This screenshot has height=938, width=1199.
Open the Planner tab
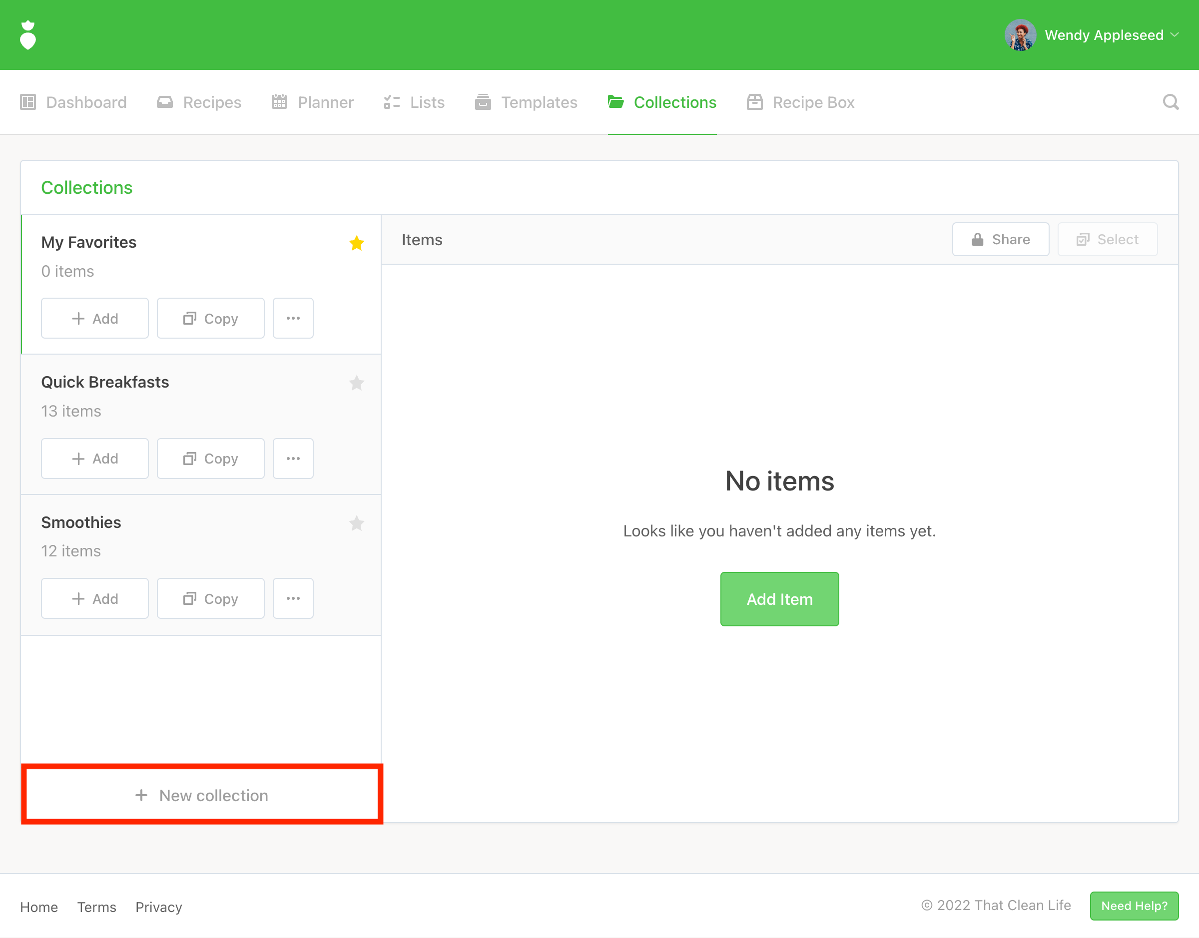tap(313, 102)
